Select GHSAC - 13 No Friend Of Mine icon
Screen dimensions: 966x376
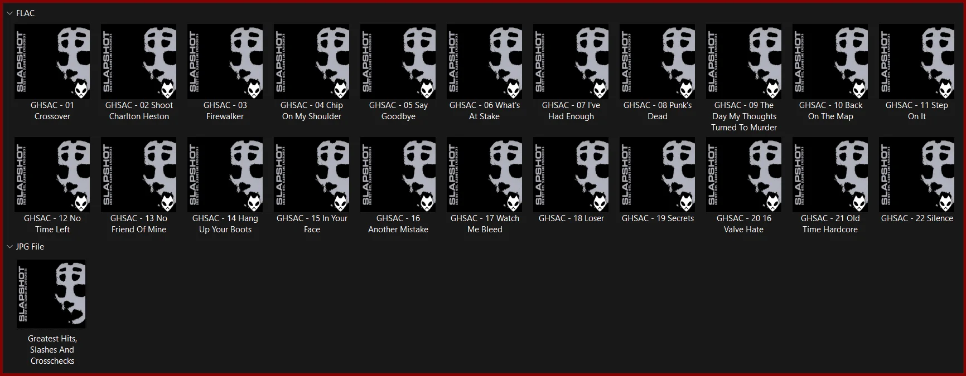[139, 174]
